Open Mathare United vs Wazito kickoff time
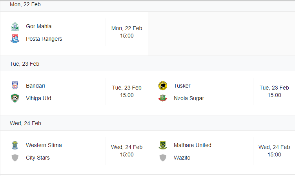Viewport: 295px width, 176px height. pos(274,151)
